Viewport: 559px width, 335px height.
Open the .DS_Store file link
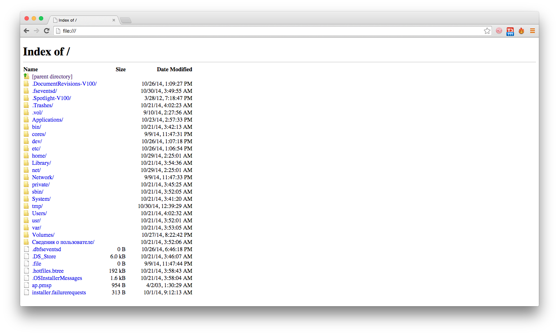click(x=44, y=257)
